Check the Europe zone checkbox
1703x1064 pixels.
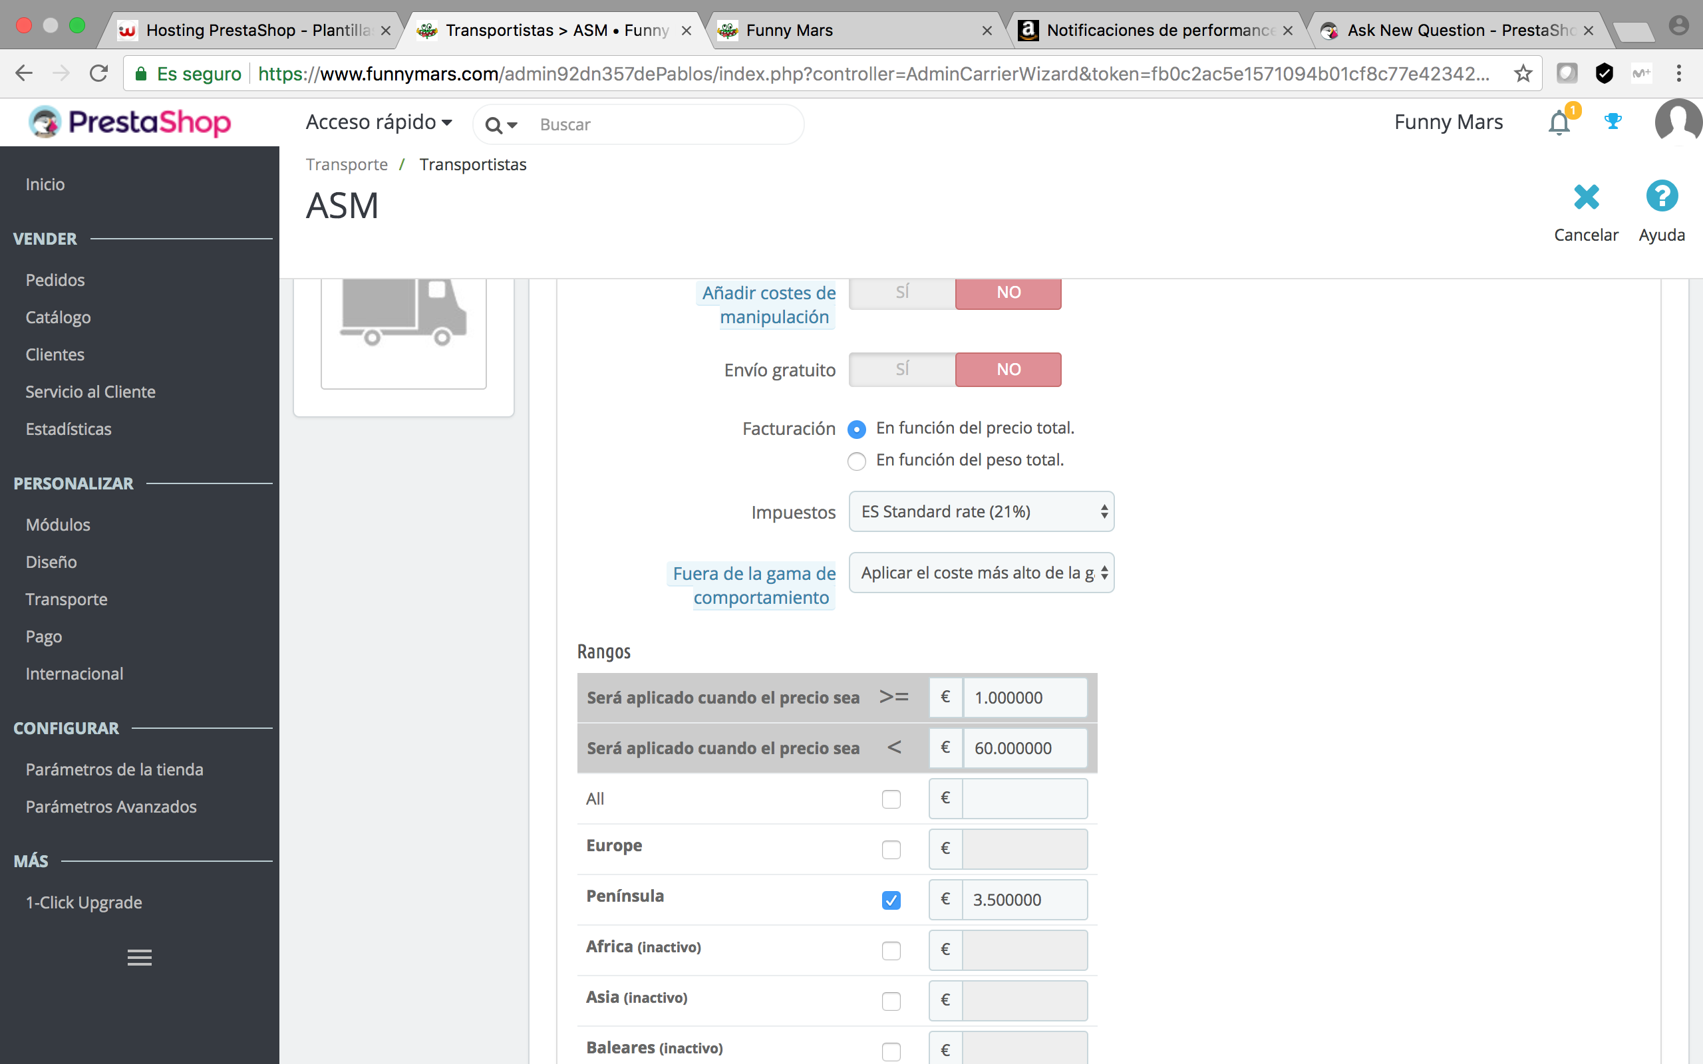(891, 849)
